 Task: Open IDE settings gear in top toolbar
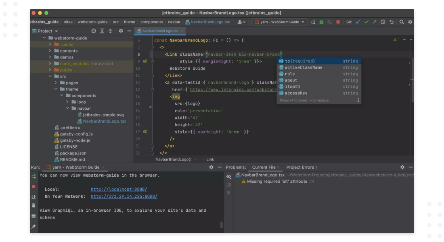click(410, 22)
